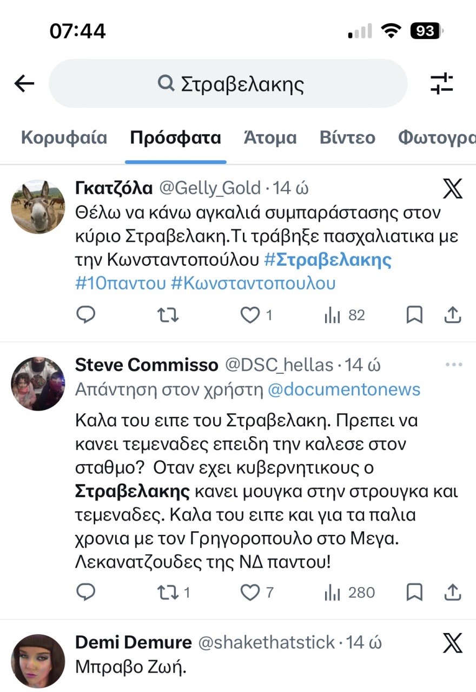Open search filter settings icon
This screenshot has width=476, height=692.
[x=441, y=83]
